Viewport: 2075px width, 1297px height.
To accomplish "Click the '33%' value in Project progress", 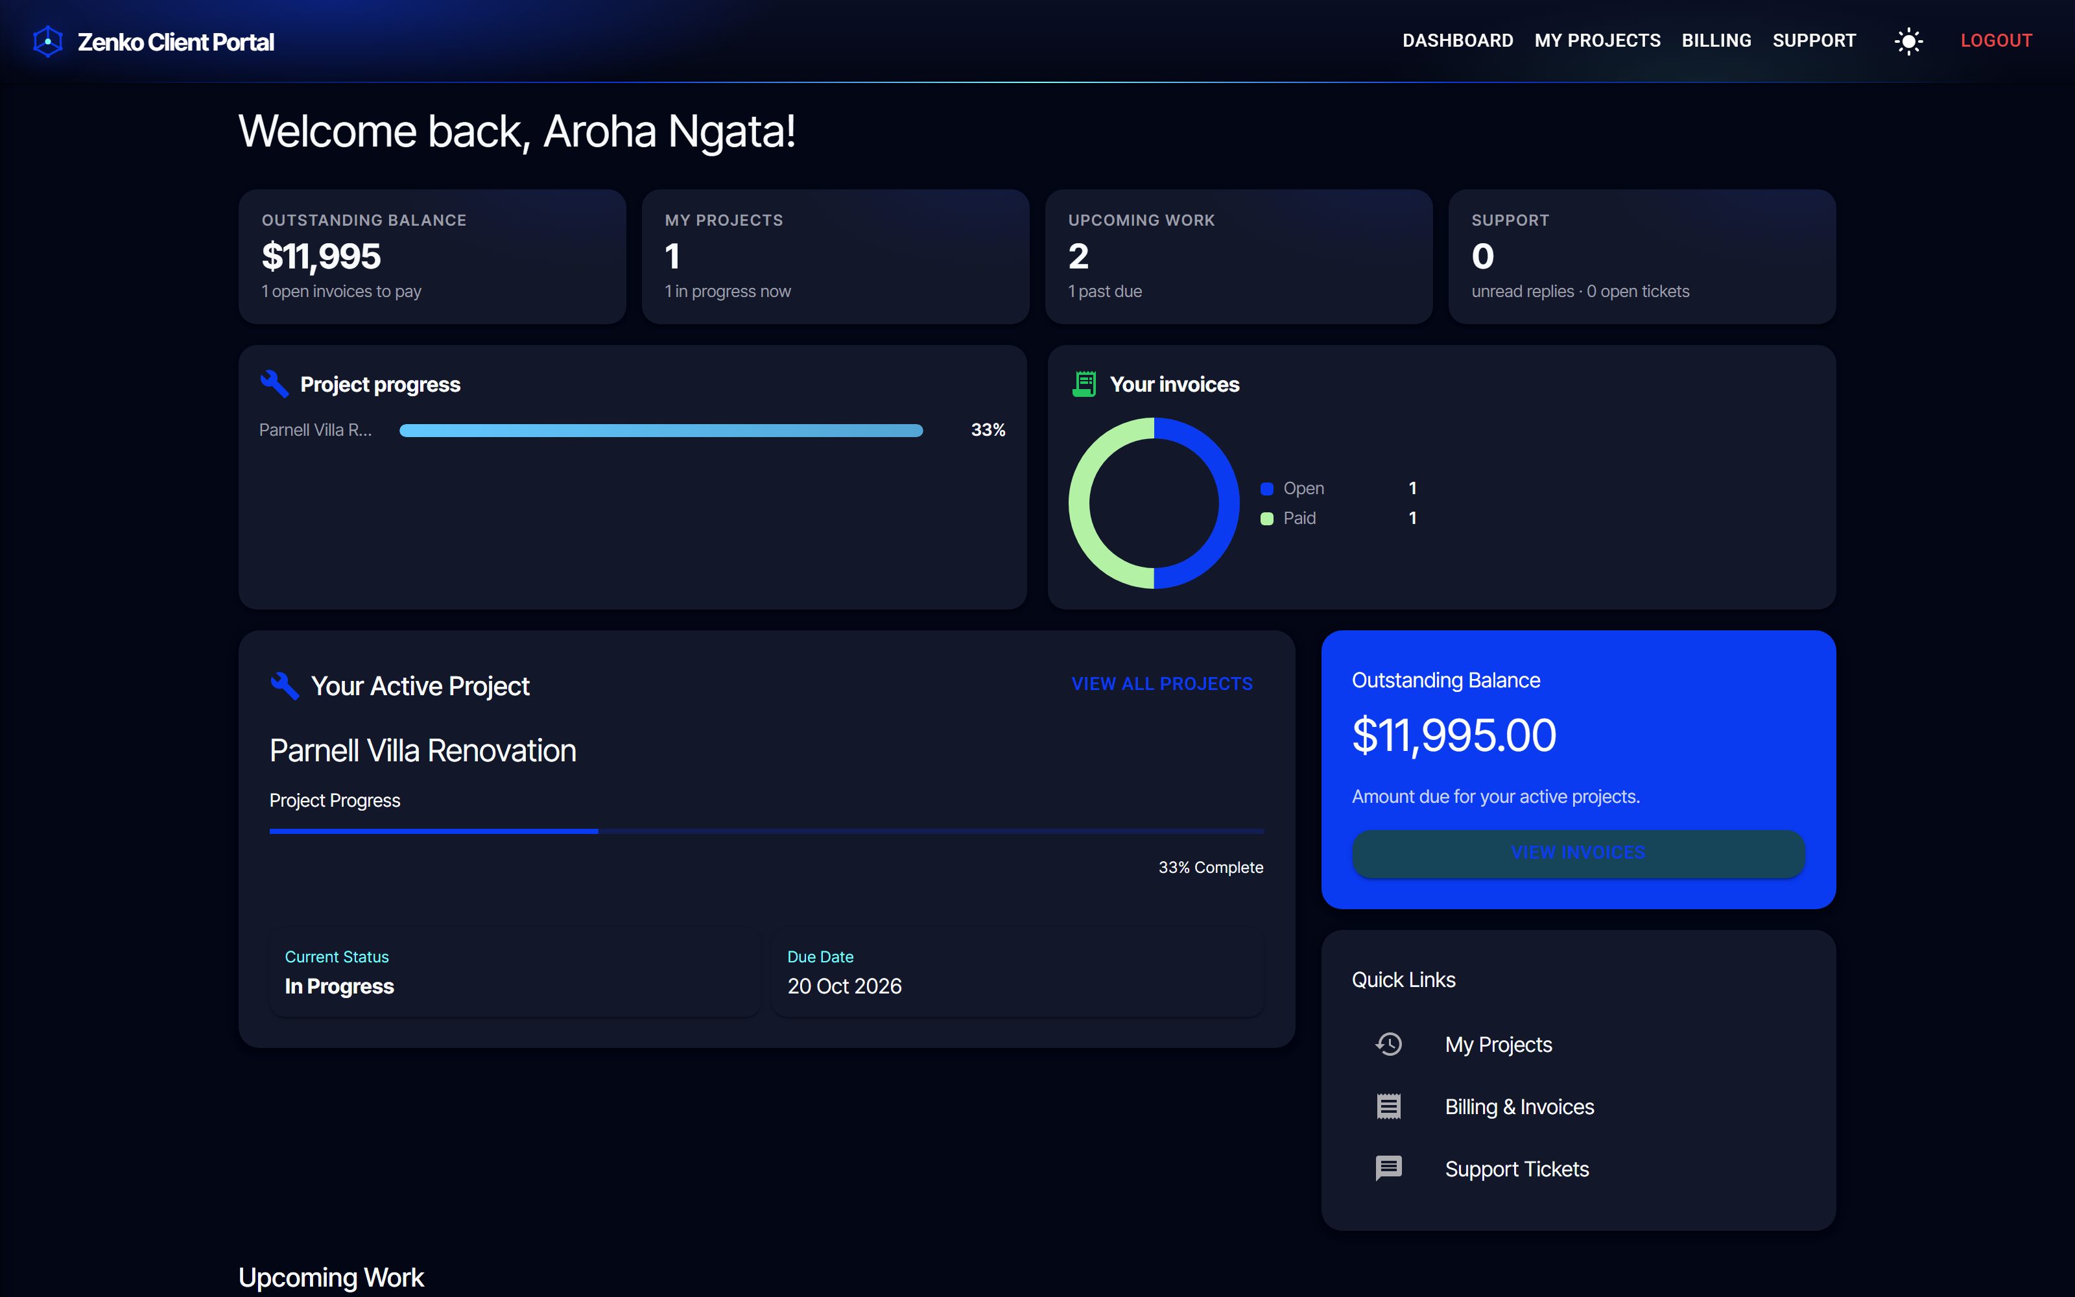I will [988, 430].
